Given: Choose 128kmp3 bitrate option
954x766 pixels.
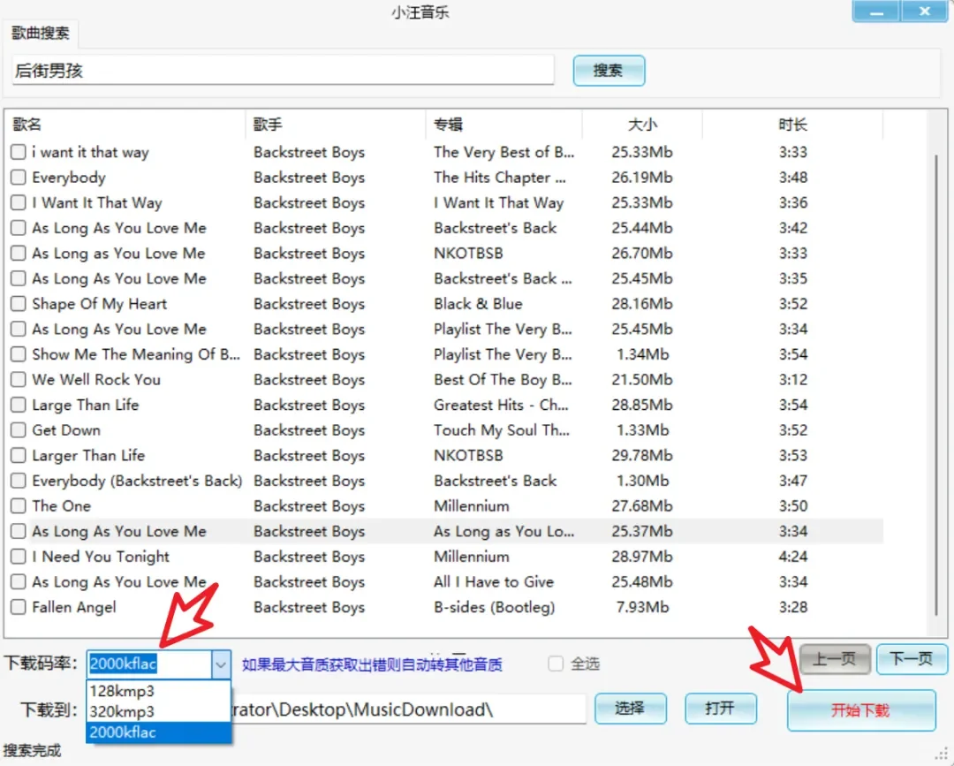Looking at the screenshot, I should pyautogui.click(x=158, y=691).
